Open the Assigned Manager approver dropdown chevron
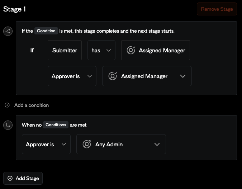 [183, 76]
